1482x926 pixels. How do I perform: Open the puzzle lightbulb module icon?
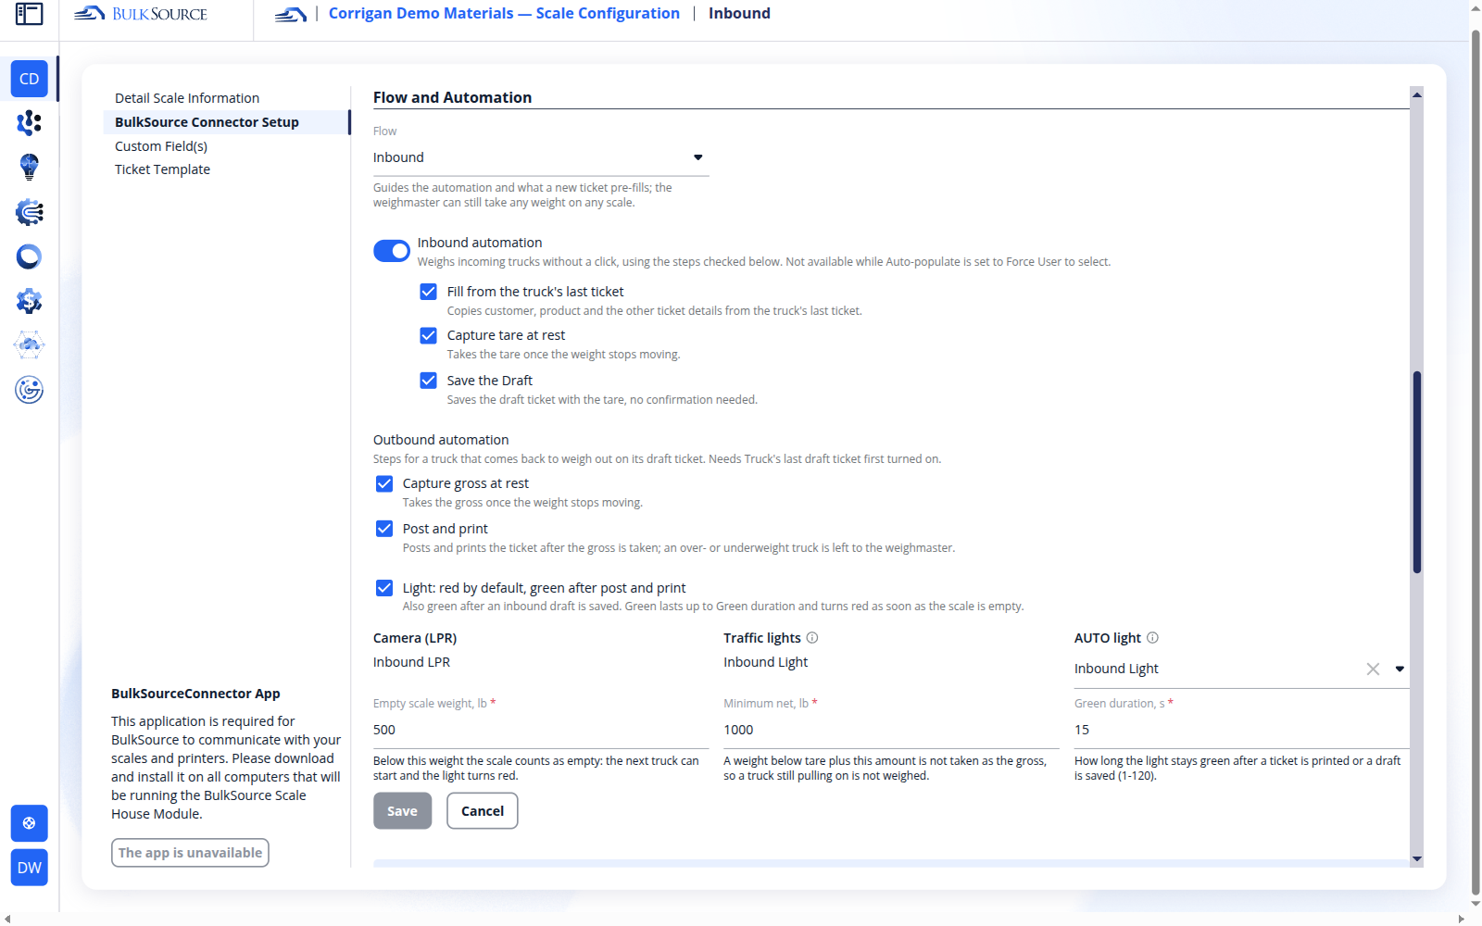(30, 167)
